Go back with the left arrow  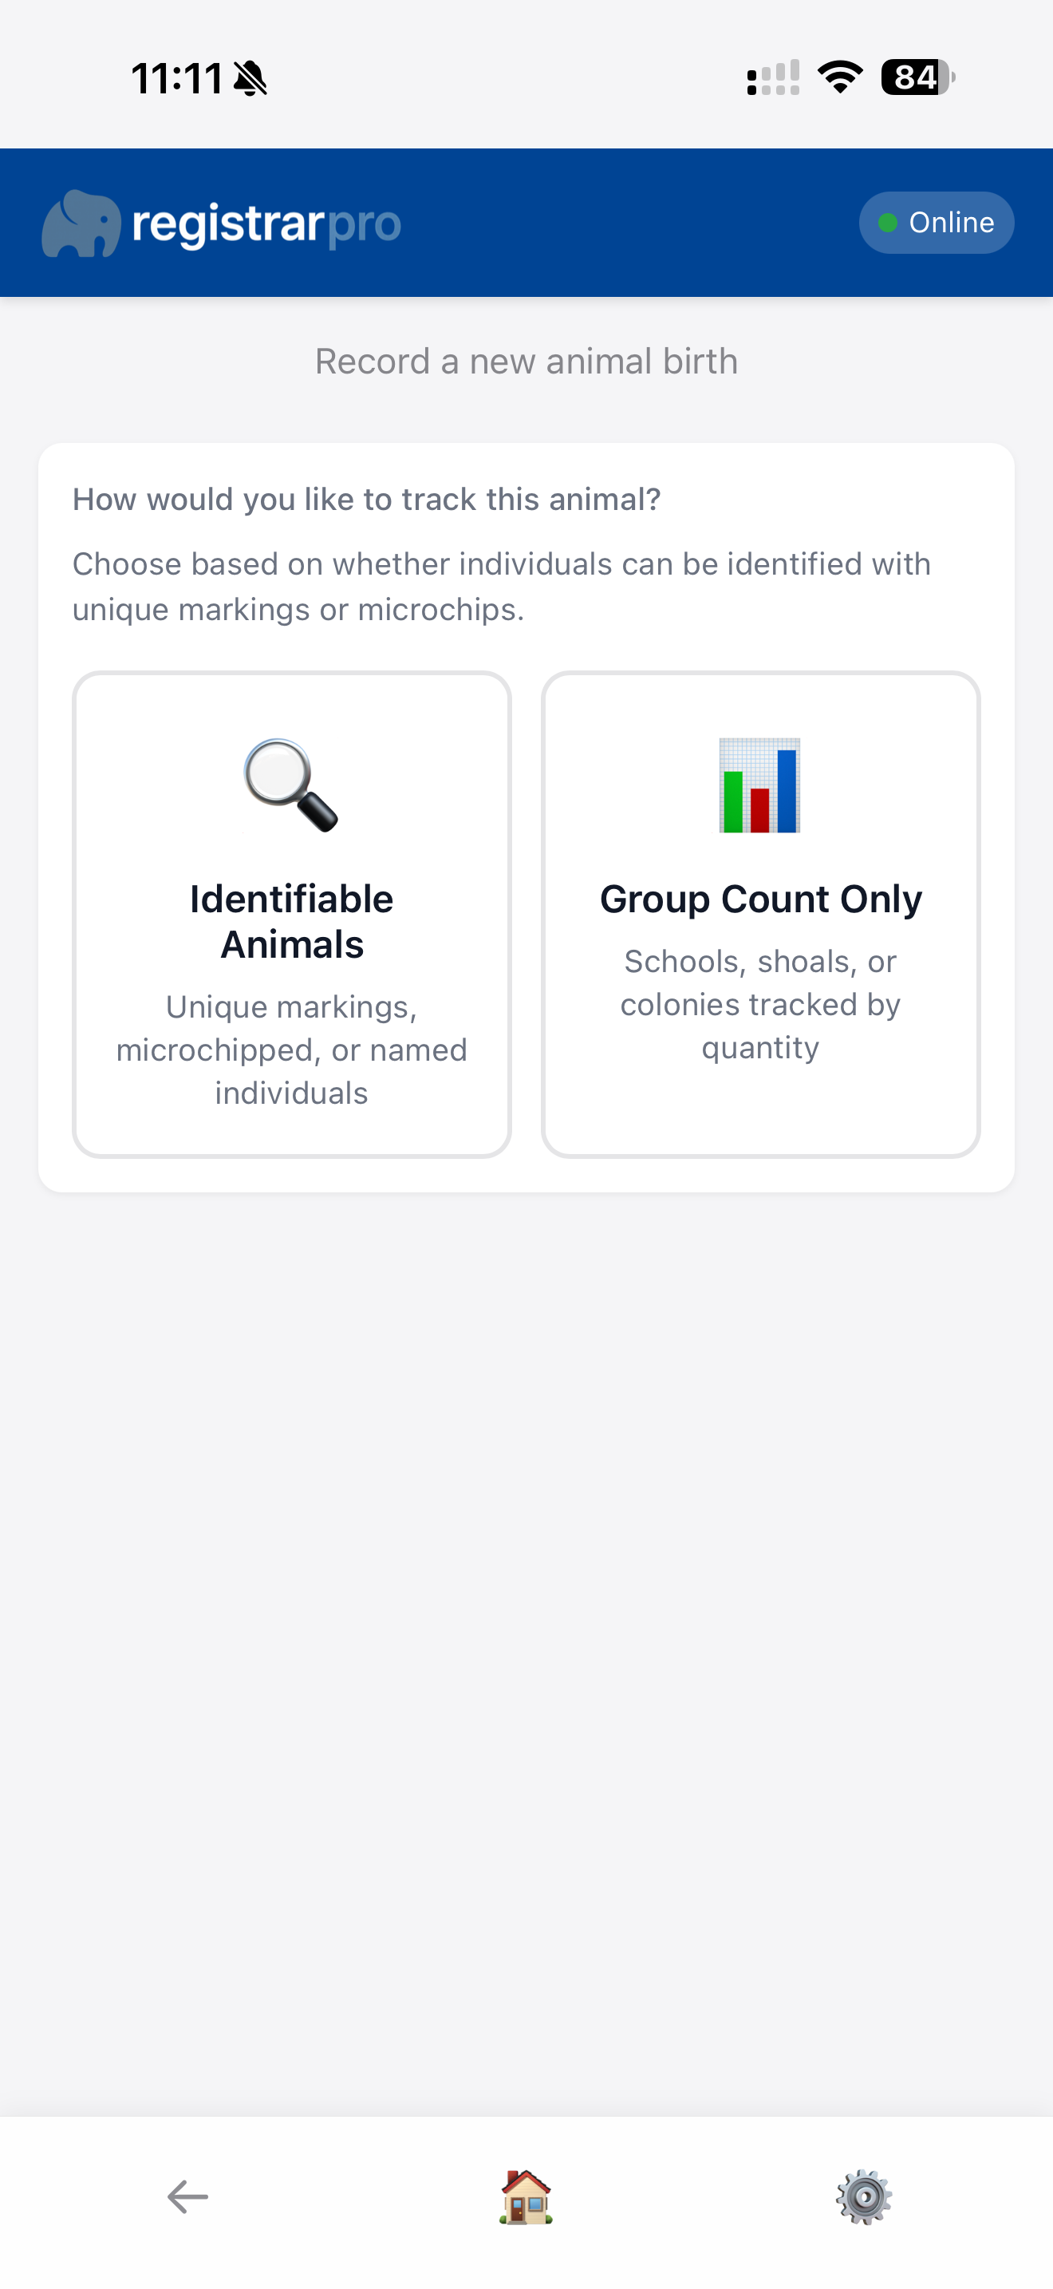(x=187, y=2196)
